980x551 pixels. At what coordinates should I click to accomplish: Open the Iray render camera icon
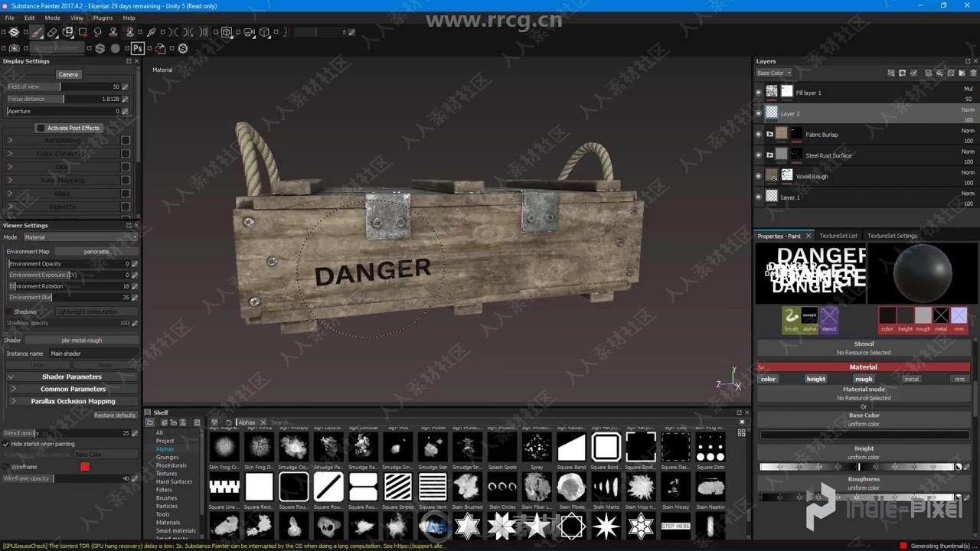pyautogui.click(x=249, y=32)
